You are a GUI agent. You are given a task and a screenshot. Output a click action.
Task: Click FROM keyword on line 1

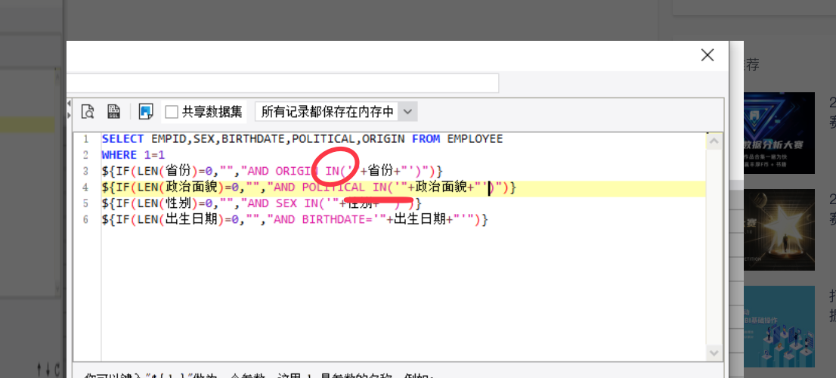[426, 139]
